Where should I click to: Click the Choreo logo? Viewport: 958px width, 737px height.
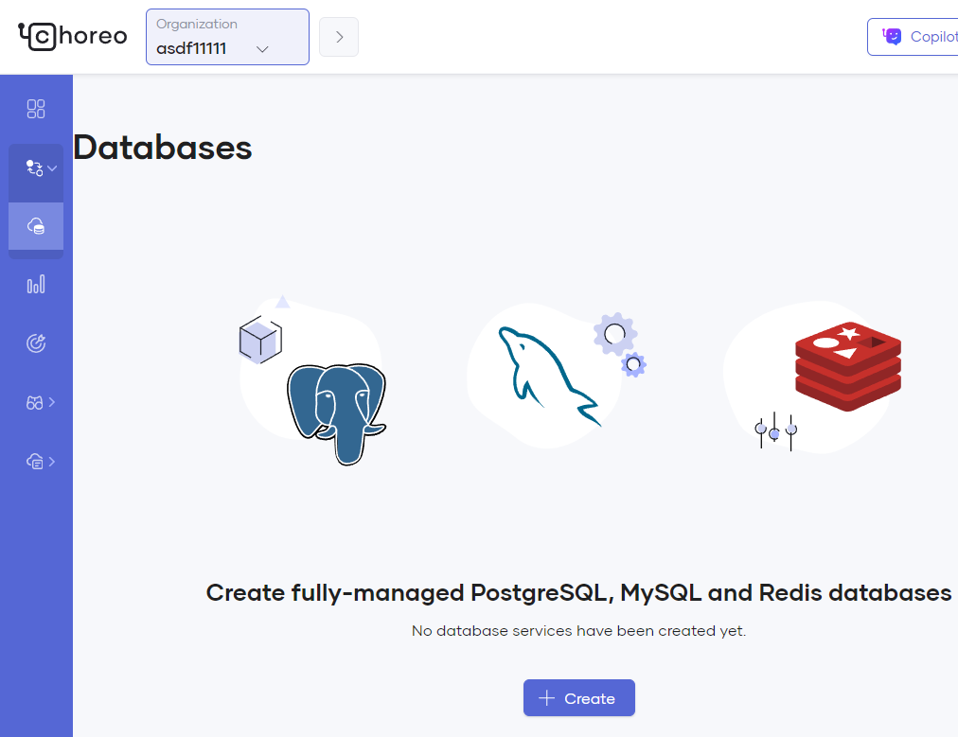click(x=73, y=36)
